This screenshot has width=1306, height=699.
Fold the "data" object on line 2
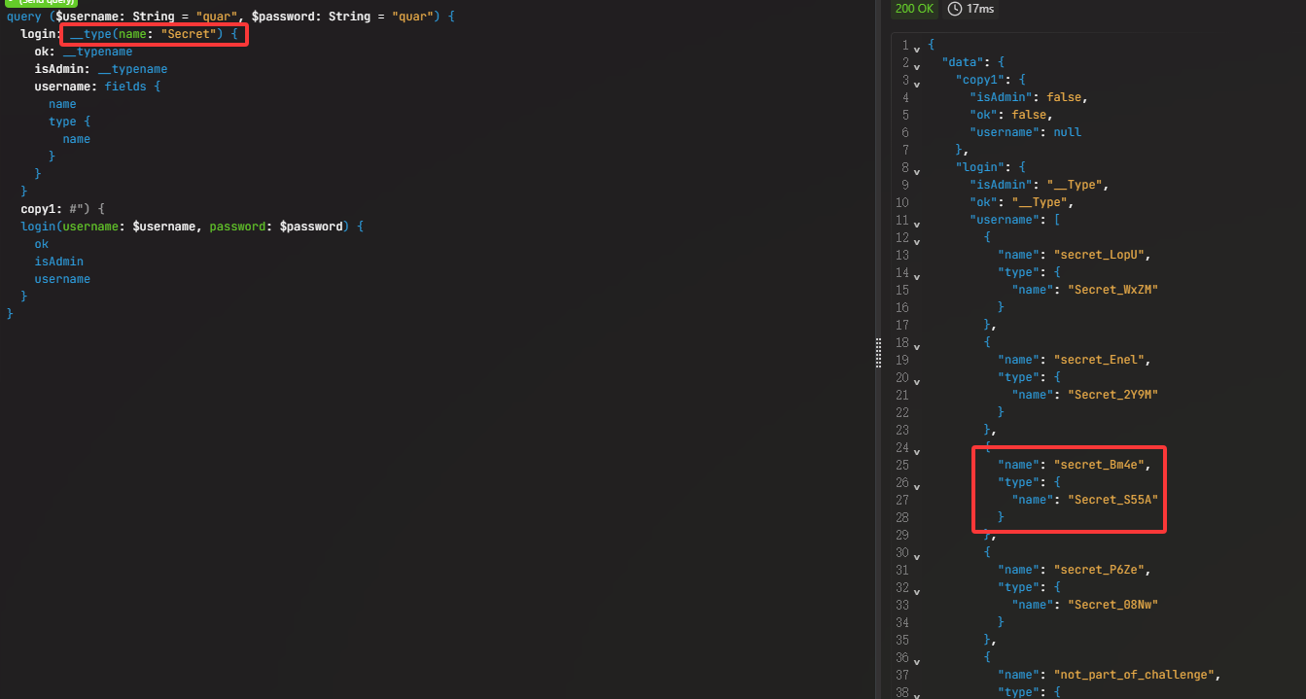[x=916, y=66]
